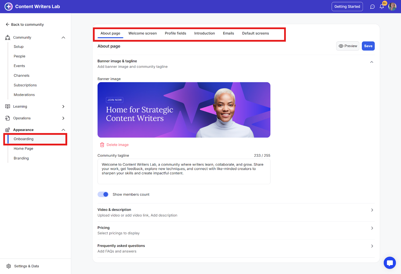
Task: Open Events in the sidebar
Action: pyautogui.click(x=19, y=66)
